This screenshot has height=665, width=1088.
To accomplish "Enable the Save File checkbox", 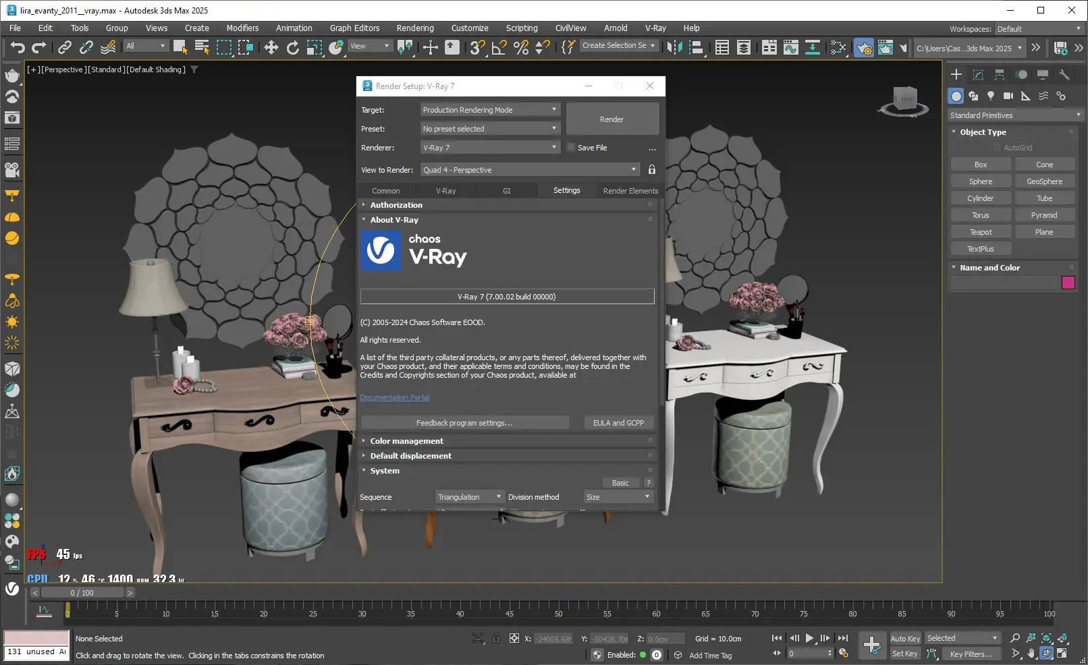I will [571, 148].
